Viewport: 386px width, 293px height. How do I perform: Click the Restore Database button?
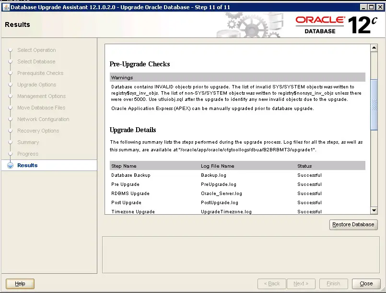[353, 225]
